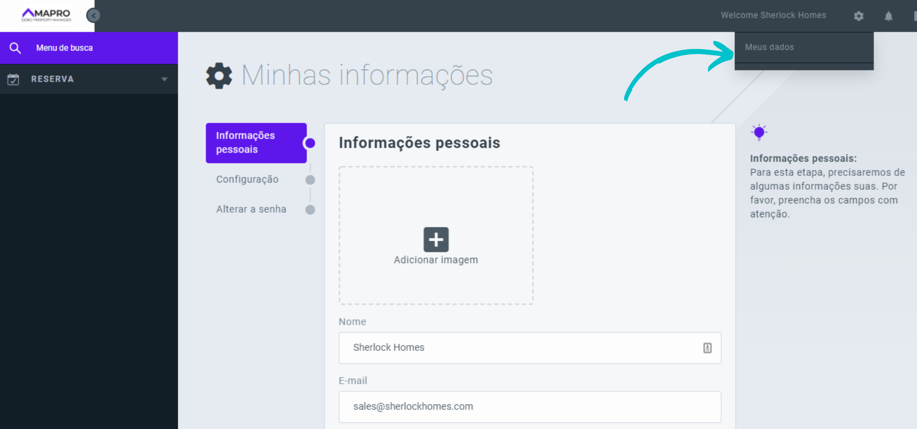
Task: Click the search icon beside Menu de busca
Action: 15,48
